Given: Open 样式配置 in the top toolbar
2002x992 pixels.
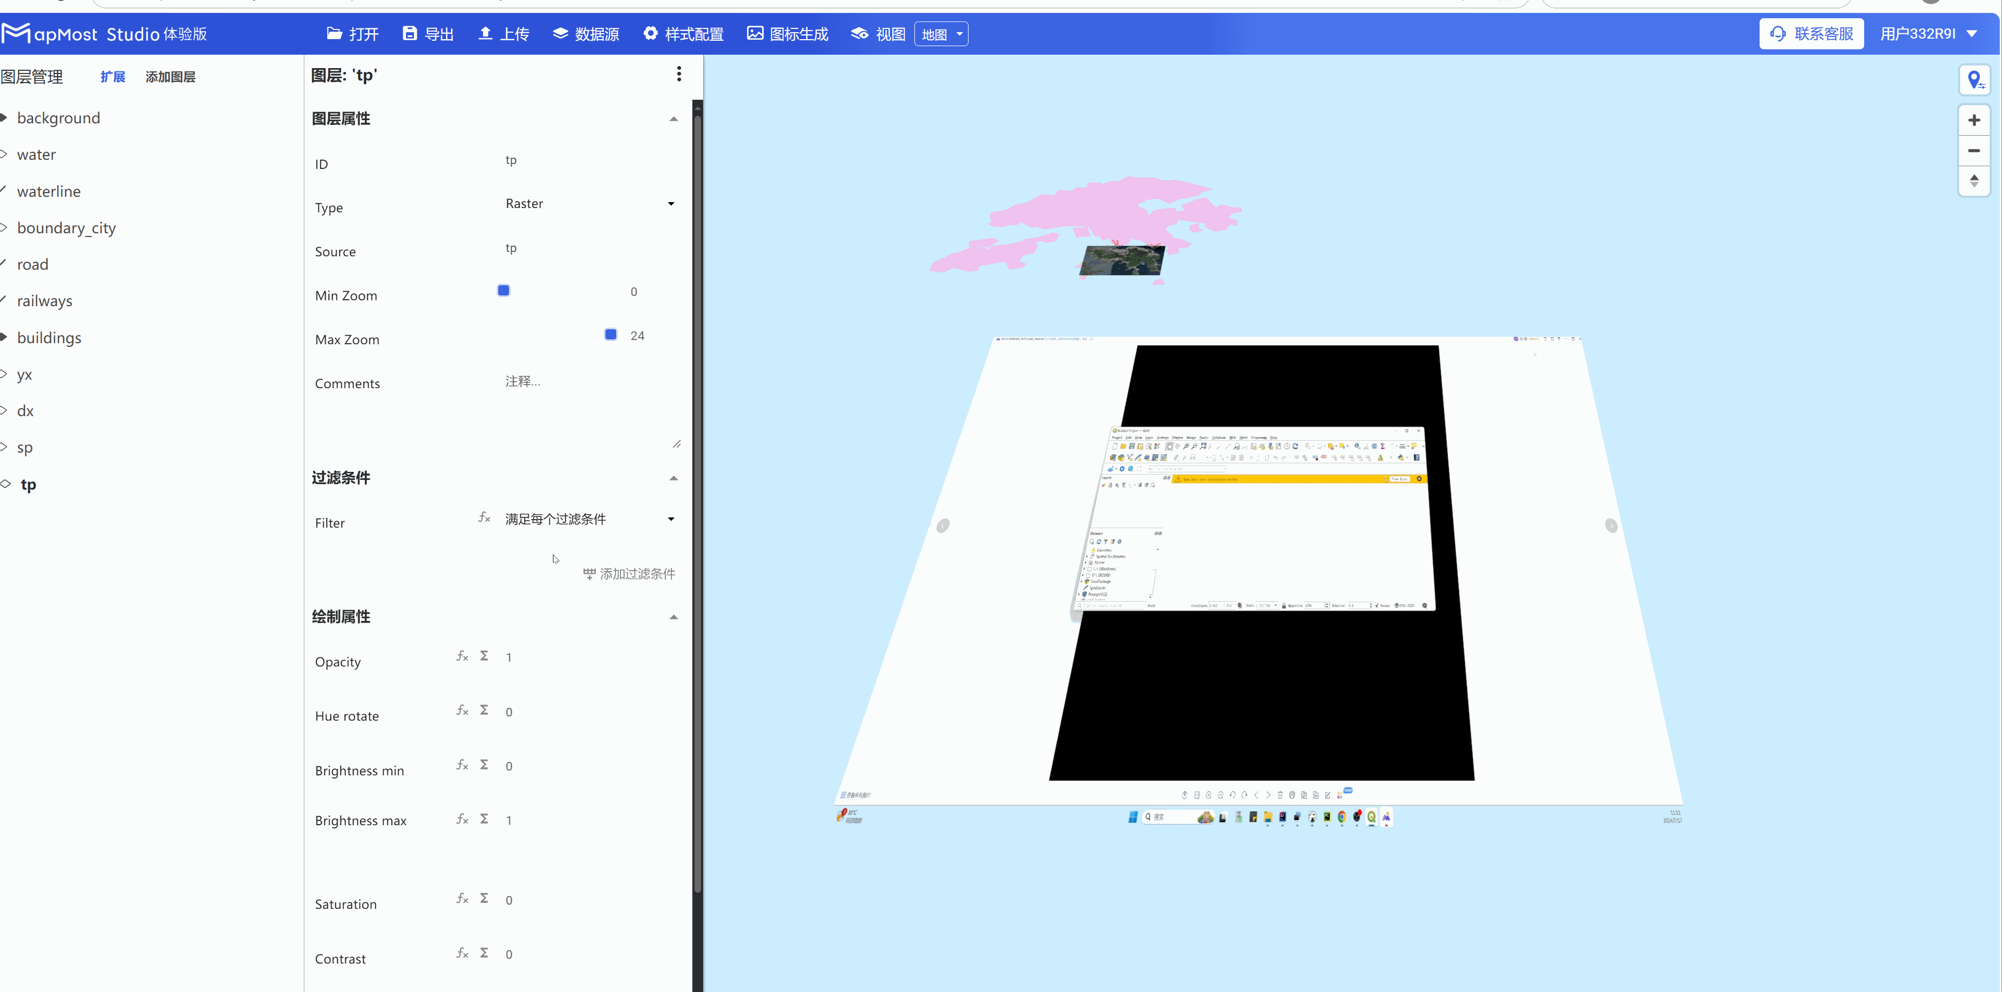Looking at the screenshot, I should coord(683,33).
